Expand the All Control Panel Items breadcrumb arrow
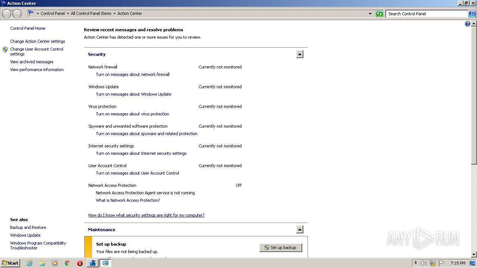 [x=114, y=13]
